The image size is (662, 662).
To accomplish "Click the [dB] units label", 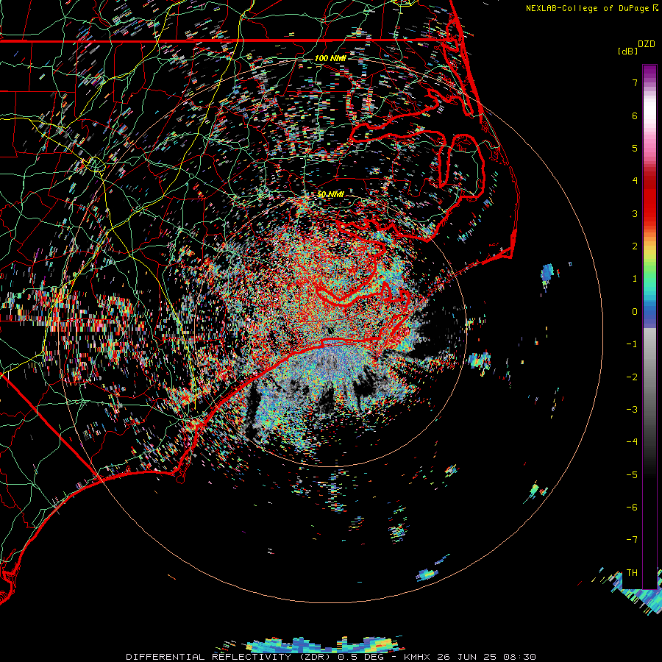I will coord(628,51).
